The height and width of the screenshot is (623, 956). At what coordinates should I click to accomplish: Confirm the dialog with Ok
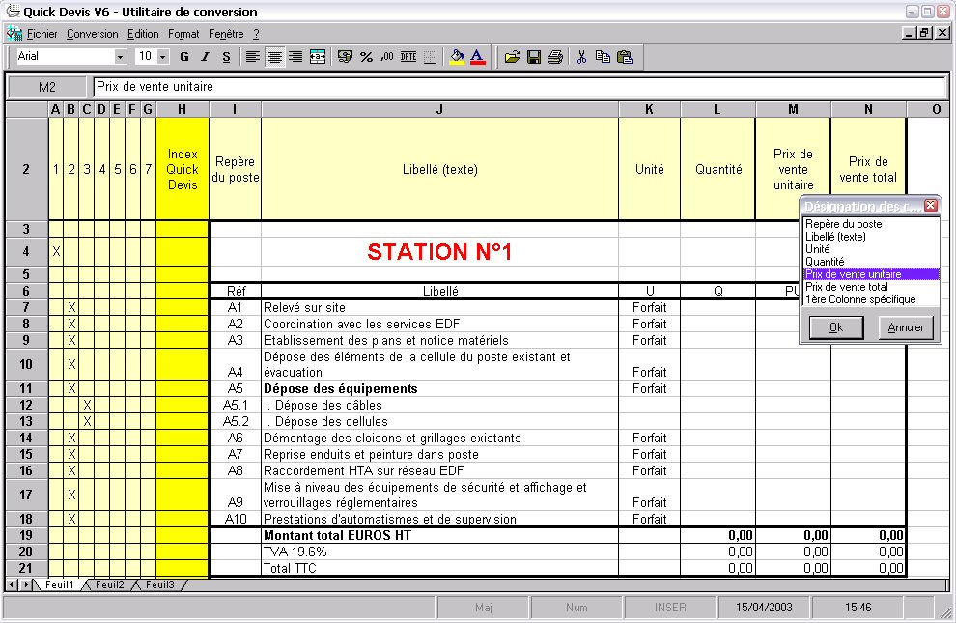836,327
